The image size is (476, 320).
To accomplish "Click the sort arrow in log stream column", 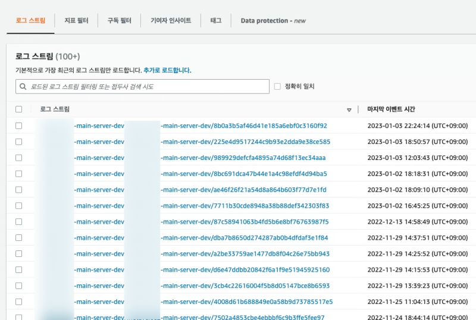I will click(x=349, y=110).
